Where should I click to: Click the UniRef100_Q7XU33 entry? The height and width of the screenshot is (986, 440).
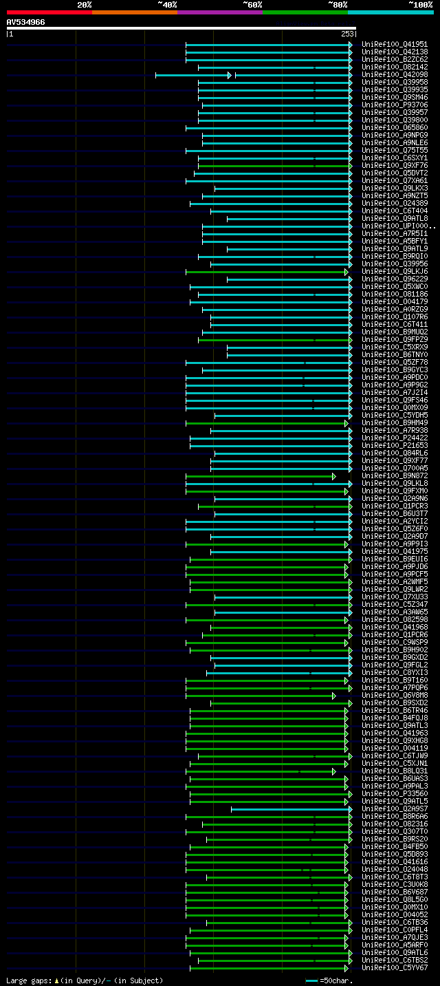[x=395, y=597]
